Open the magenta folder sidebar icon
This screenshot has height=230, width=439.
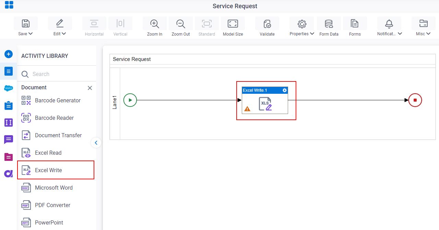[x=9, y=157]
